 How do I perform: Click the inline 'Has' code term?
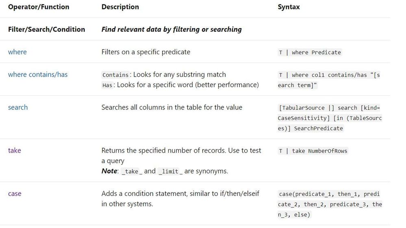click(107, 85)
